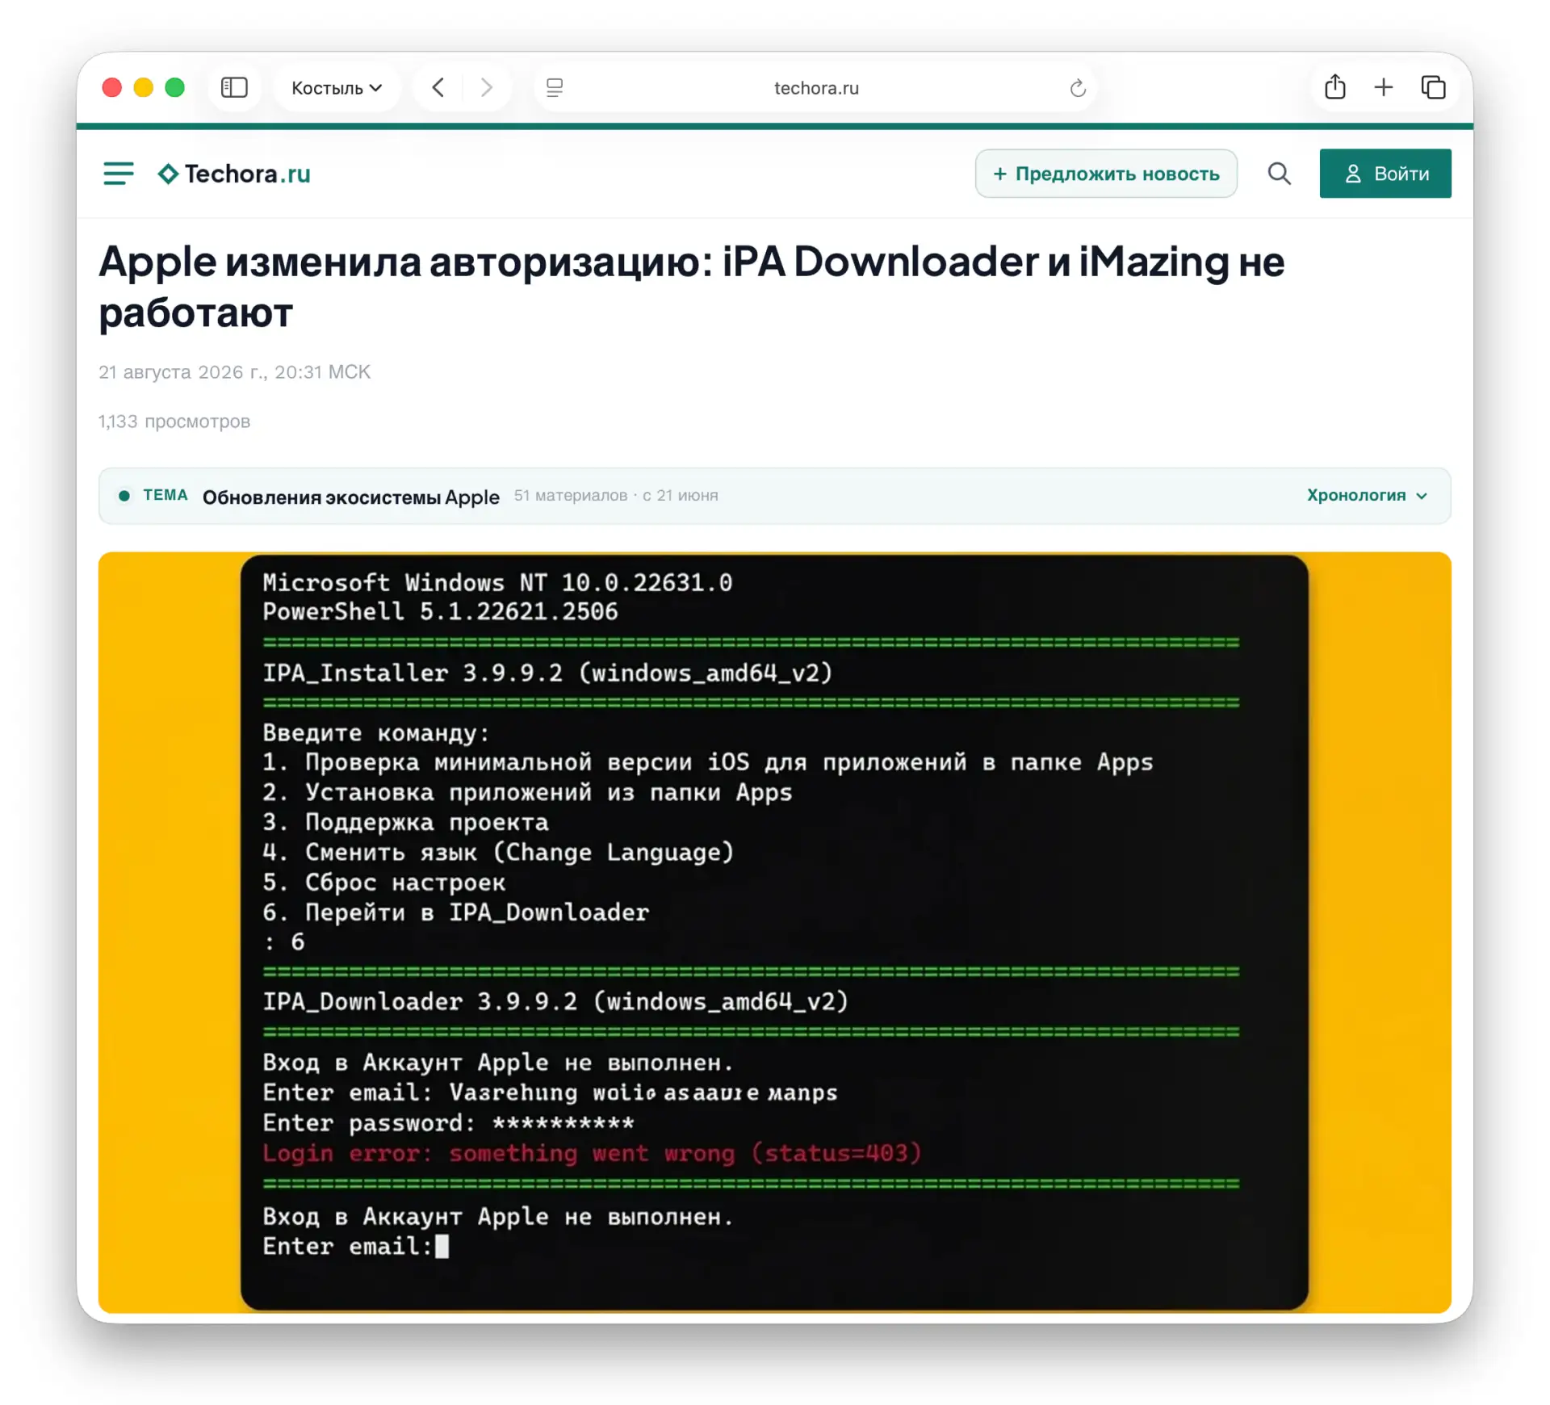Toggle the Safari sidebar

click(234, 87)
